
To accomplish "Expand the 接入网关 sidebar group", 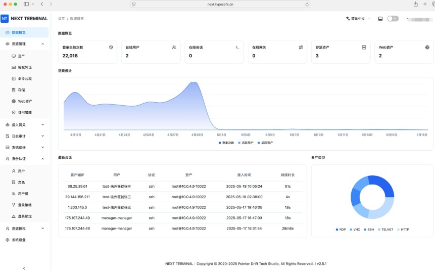I will click(x=43, y=125).
